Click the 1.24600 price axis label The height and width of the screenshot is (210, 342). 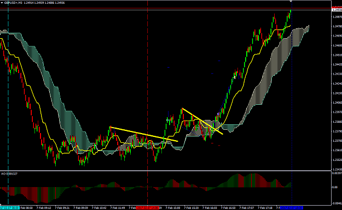pyautogui.click(x=337, y=45)
